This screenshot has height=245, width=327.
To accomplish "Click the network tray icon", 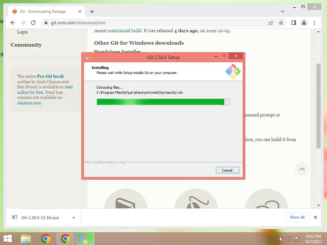I will pos(289,239).
